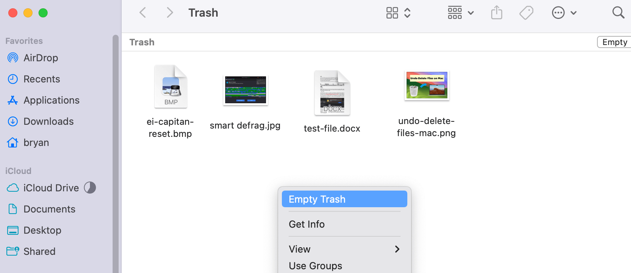The height and width of the screenshot is (273, 631).
Task: Click the sidebar vertical scrollbar
Action: click(x=116, y=154)
